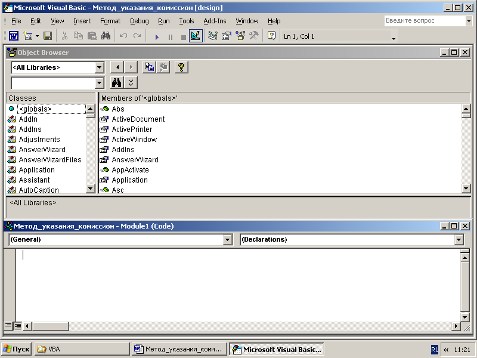
Task: Open the Run menu
Action: coord(163,21)
